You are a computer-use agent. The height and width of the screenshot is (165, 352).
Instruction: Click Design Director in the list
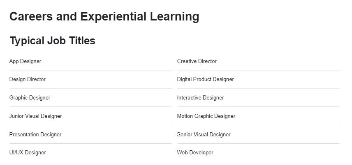[28, 79]
